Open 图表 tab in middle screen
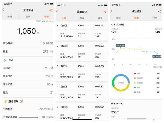 point(82,18)
